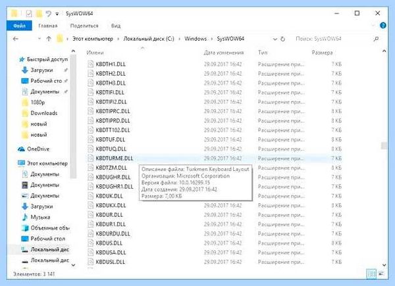The image size is (395, 286).
Task: Select file KBDTURME.DLL
Action: tap(114, 158)
